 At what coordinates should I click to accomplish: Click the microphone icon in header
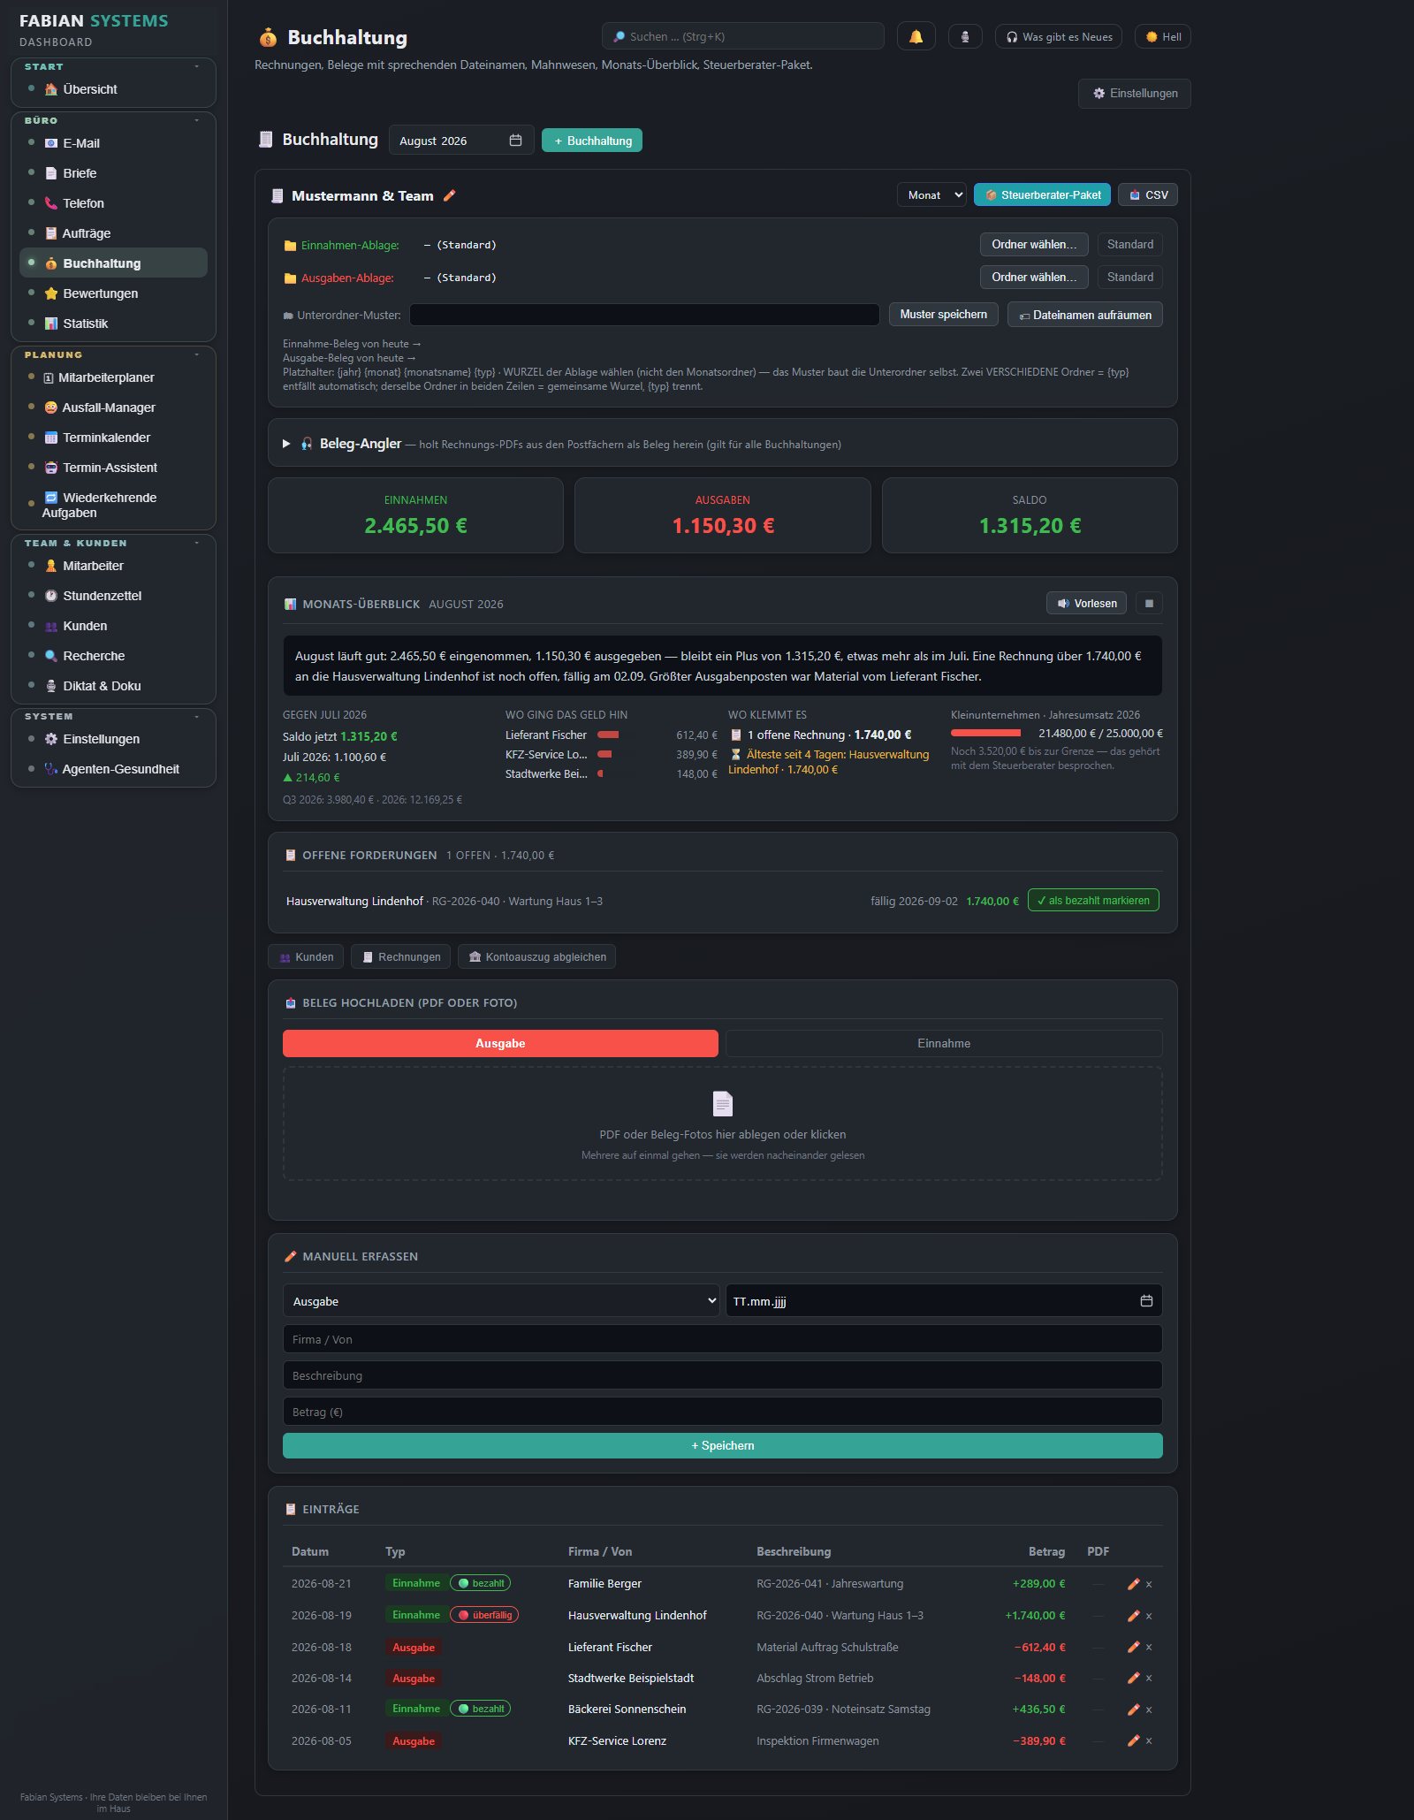click(965, 36)
